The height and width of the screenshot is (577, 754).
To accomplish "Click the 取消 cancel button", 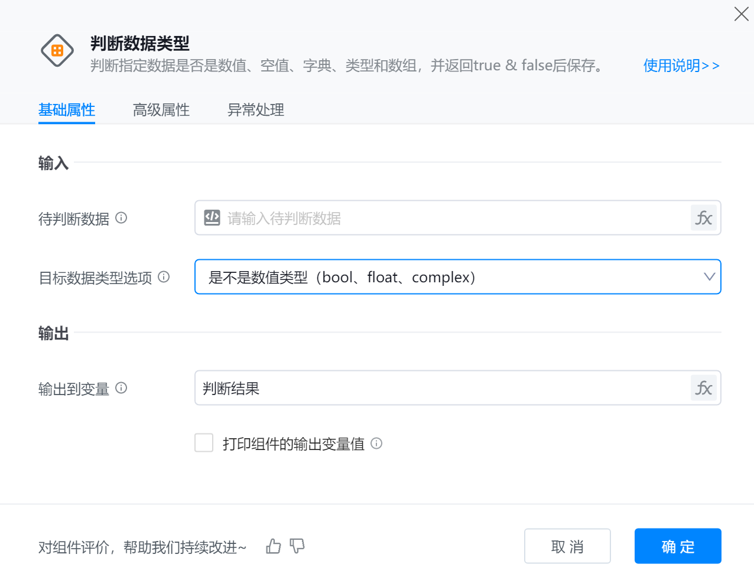I will [567, 546].
